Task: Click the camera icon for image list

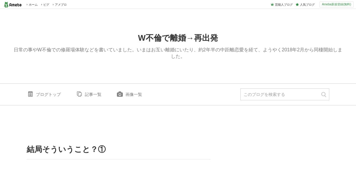Action: click(x=120, y=94)
